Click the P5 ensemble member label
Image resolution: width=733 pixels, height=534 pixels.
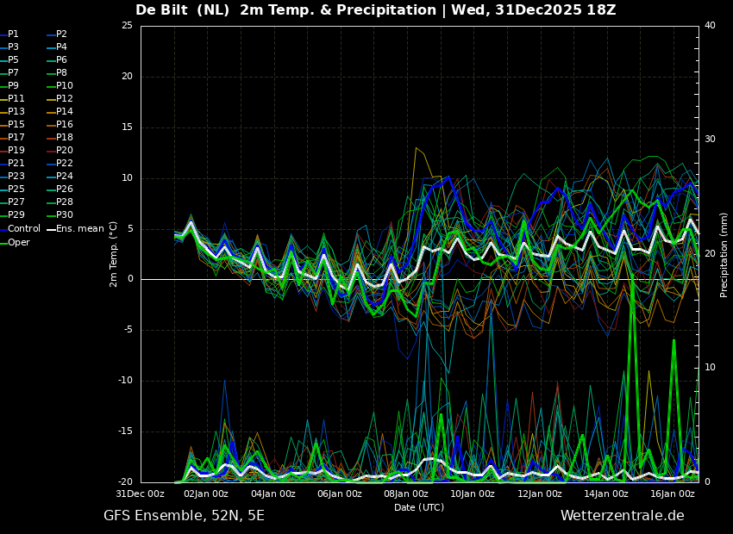coord(9,59)
